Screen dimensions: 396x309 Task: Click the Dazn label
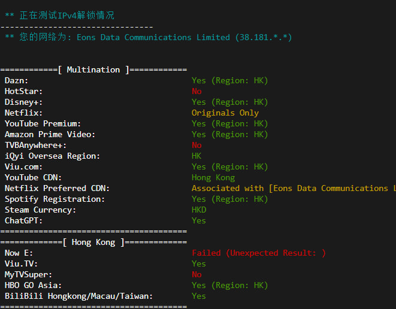(17, 81)
